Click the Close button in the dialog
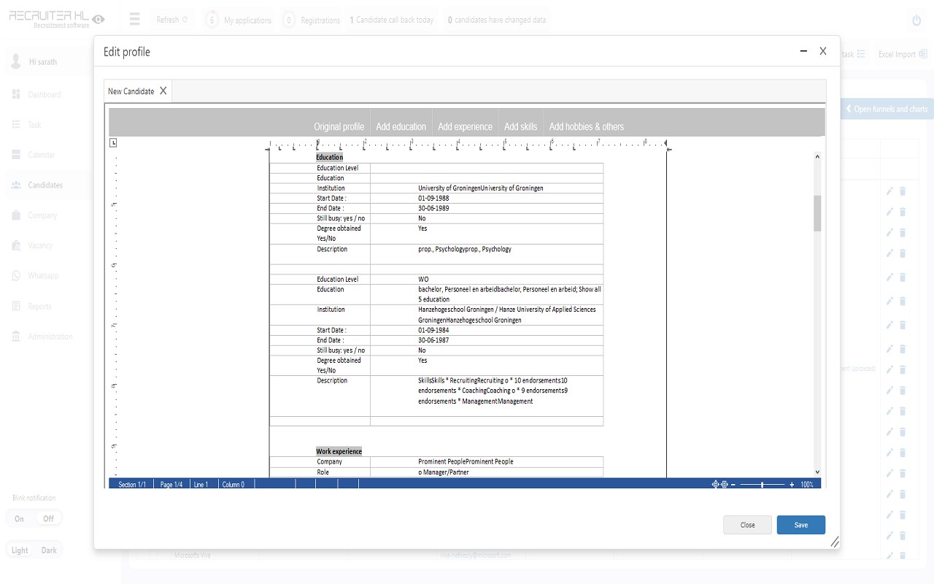The image size is (934, 584). tap(747, 525)
